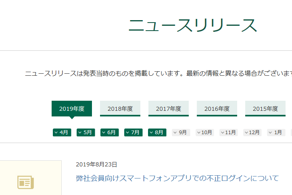
Task: Jump to 8月 month section
Action: click(x=157, y=133)
